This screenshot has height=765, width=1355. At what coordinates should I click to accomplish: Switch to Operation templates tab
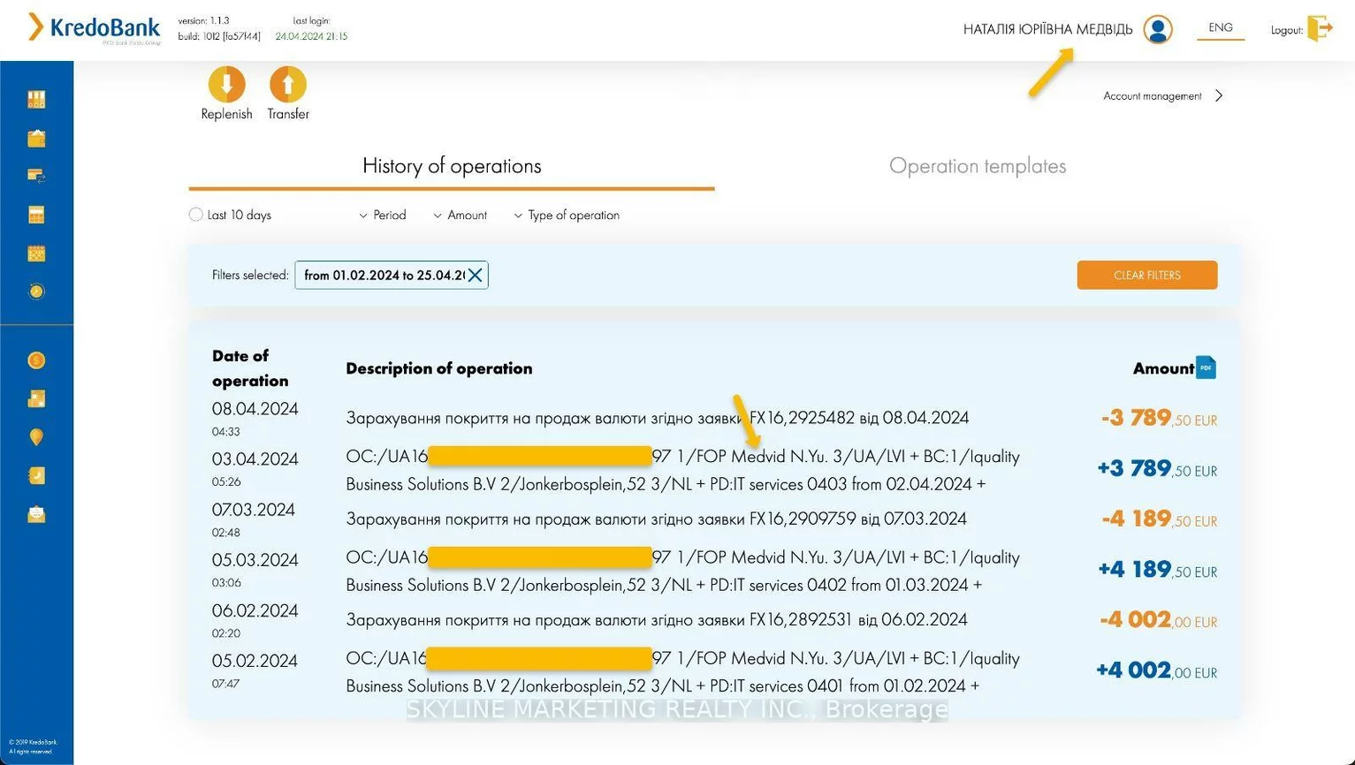tap(978, 166)
